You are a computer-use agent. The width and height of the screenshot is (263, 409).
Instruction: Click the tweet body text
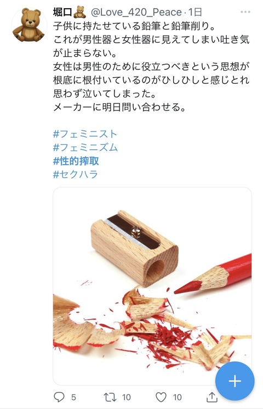151,66
